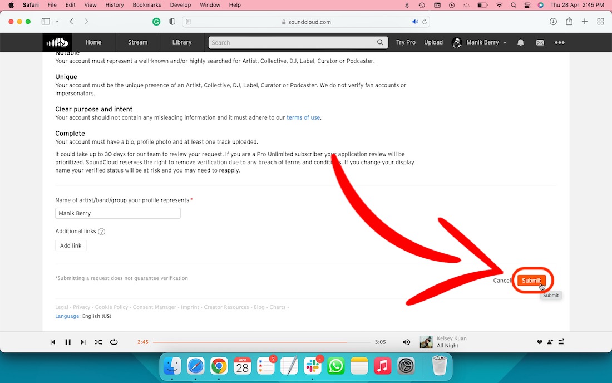Mute audio with the volume icon
Image resolution: width=612 pixels, height=383 pixels.
click(406, 342)
